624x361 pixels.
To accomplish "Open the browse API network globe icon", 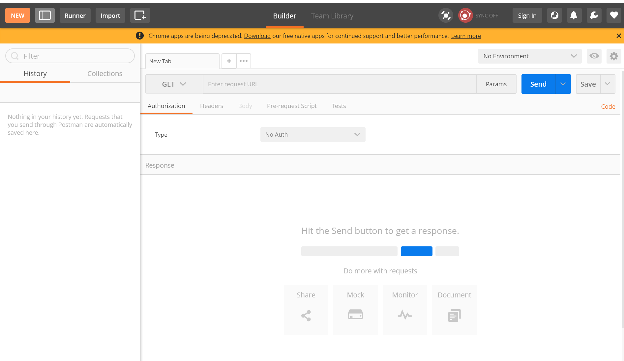I will (x=554, y=15).
